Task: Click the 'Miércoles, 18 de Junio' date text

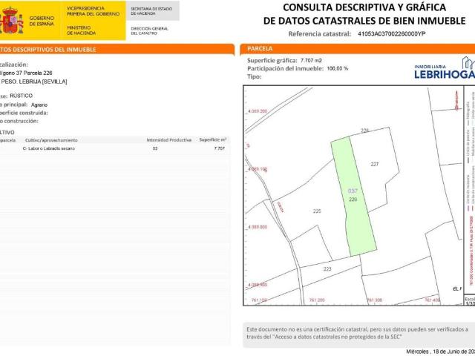Action: pos(440,352)
